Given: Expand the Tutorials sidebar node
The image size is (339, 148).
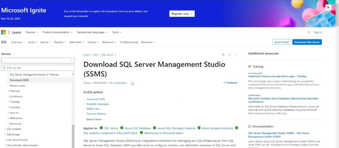Looking at the screenshot, I should point(13,102).
